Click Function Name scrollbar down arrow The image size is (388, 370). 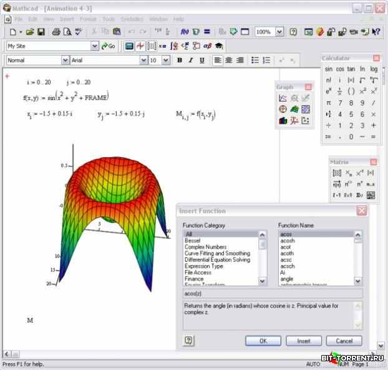click(x=358, y=281)
